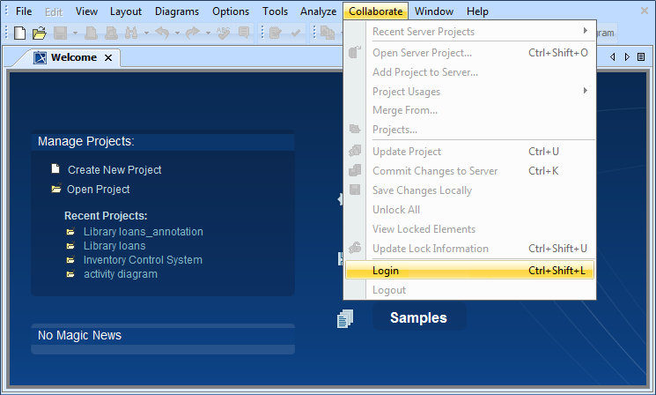
Task: Click folder icon beside Library loans_annotation
Action: pos(70,232)
